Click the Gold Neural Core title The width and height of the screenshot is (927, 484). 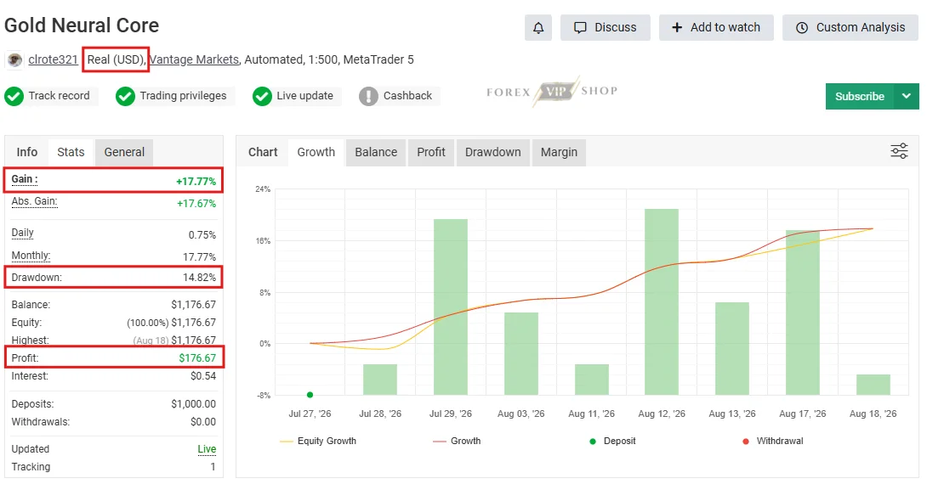(x=82, y=25)
